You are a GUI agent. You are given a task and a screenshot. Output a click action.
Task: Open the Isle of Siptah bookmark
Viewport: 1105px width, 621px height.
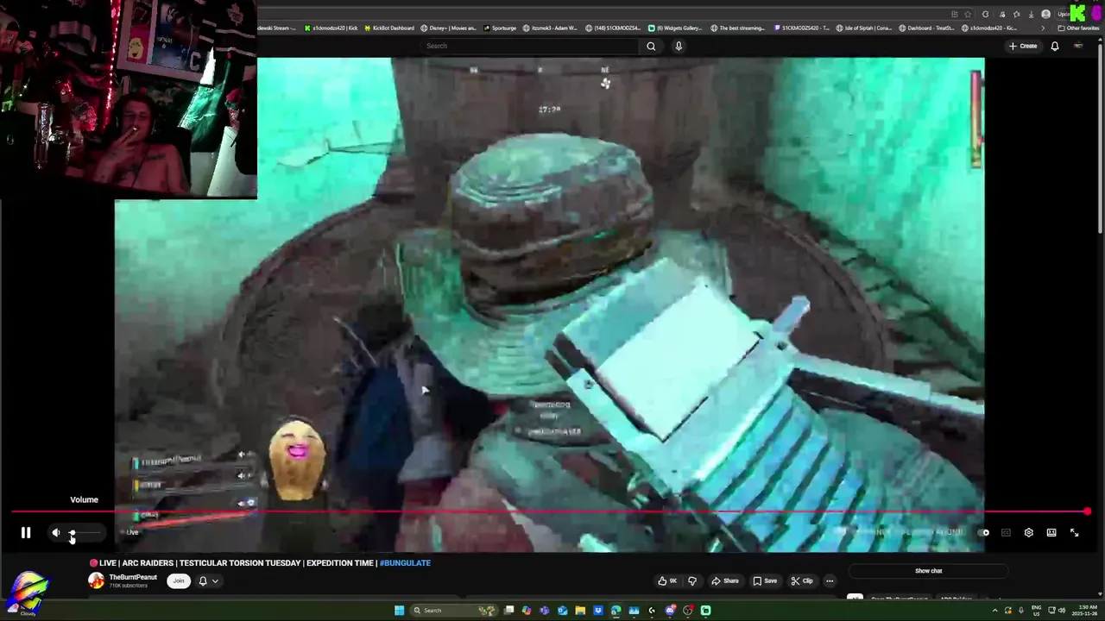[x=864, y=28]
